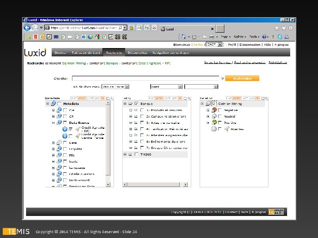Uncheck the Opinion Mining checkbox
Image resolution: width=318 pixels, height=238 pixels.
coord(214,104)
